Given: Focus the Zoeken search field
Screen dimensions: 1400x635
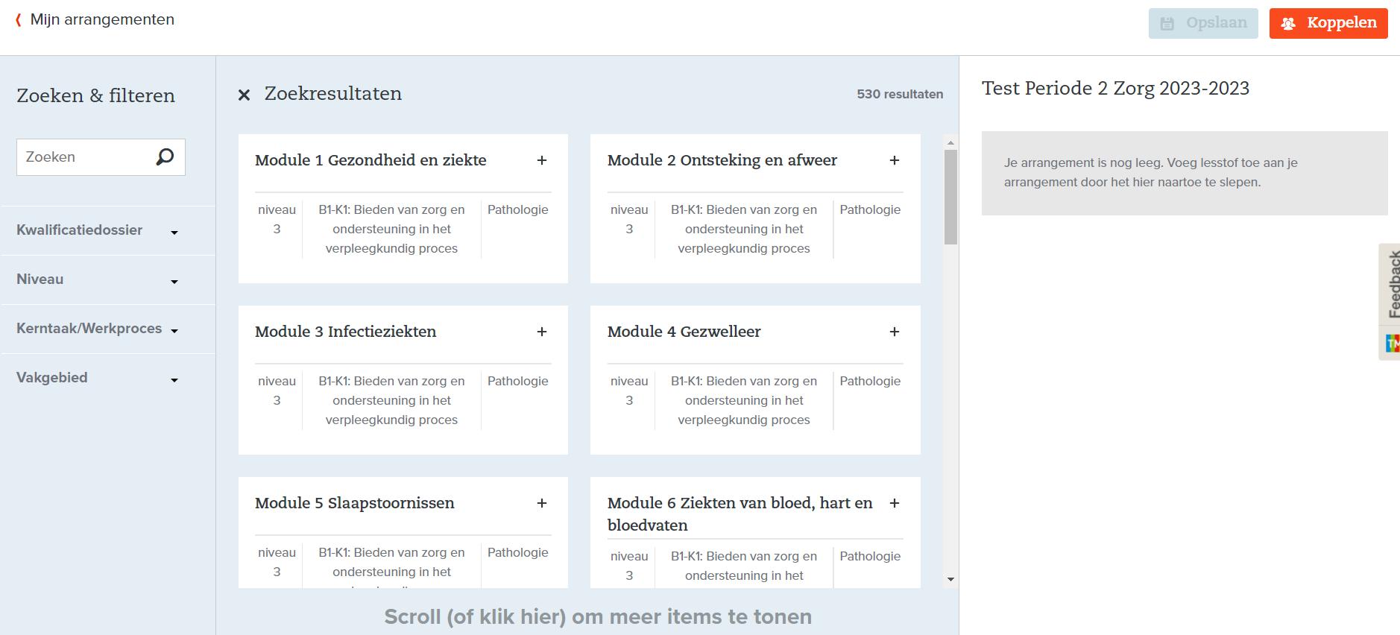Looking at the screenshot, I should (x=83, y=157).
